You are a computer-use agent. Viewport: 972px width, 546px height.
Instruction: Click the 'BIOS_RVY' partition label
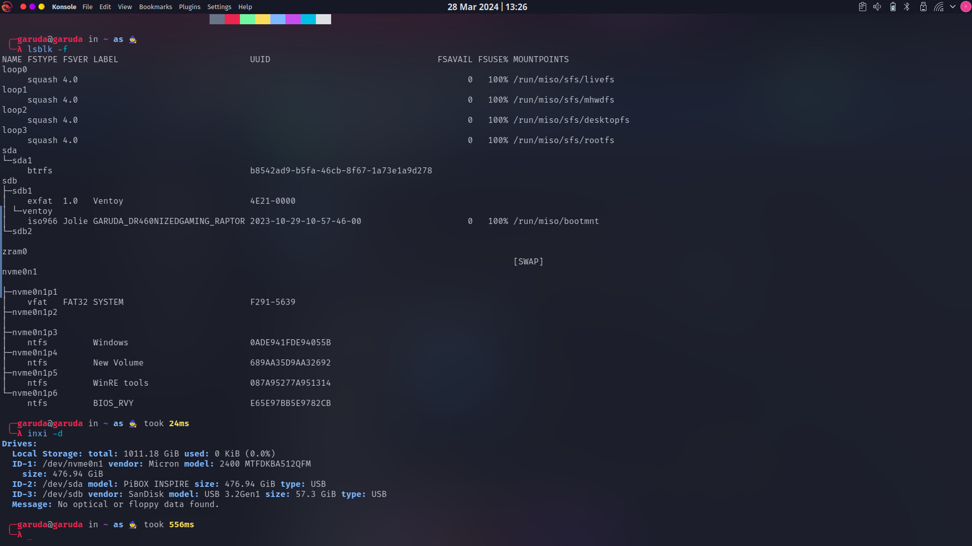pos(113,403)
